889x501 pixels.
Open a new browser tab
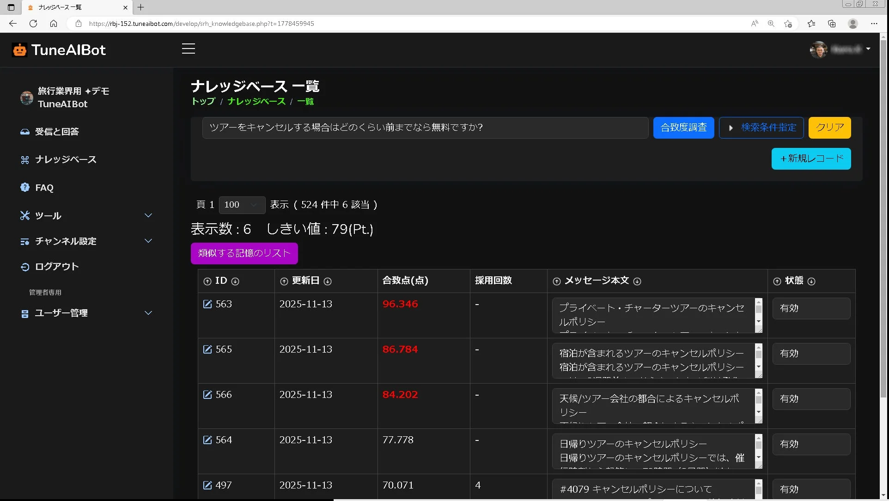click(x=141, y=7)
